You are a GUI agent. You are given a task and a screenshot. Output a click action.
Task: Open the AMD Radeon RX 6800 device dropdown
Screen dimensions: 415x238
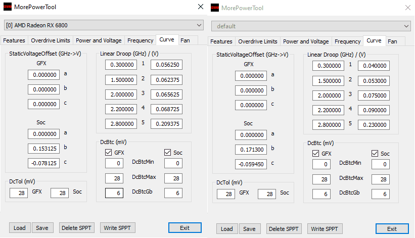[x=104, y=25]
